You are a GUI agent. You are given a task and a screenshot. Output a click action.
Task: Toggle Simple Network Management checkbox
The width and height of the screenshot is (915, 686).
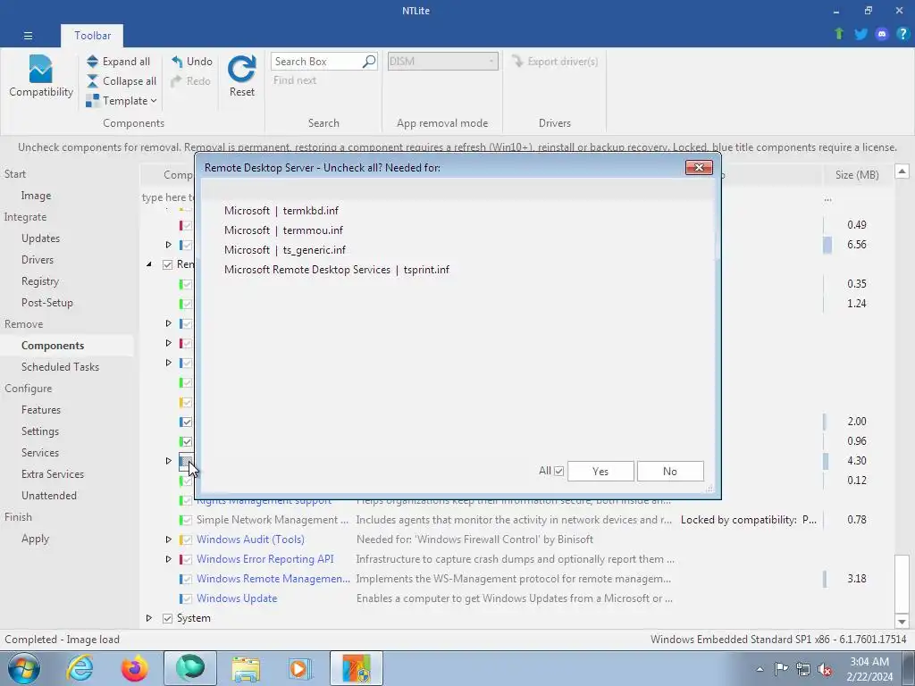coord(186,520)
